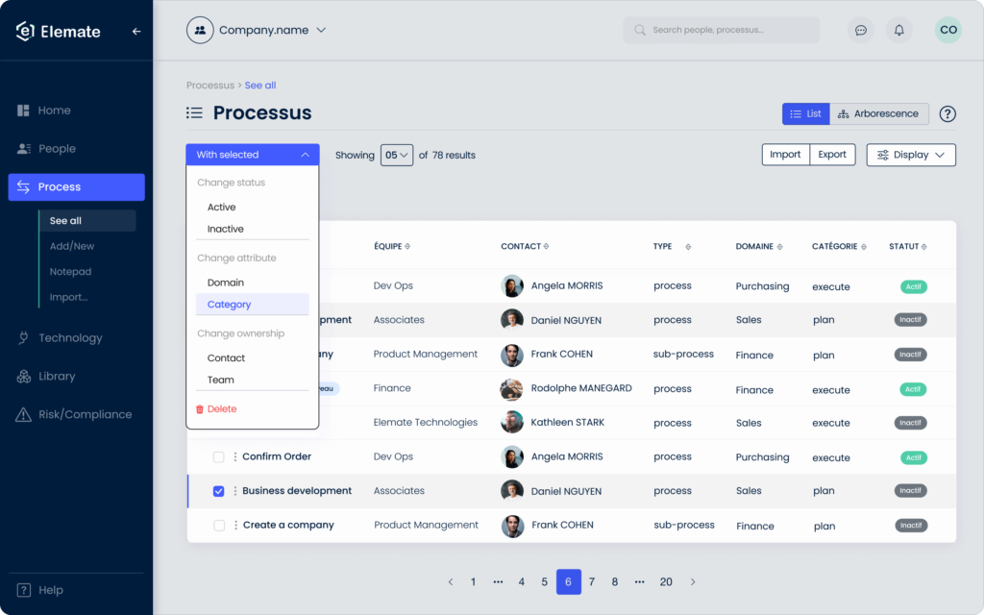Viewport: 984px width, 615px height.
Task: Collapse the sidebar using the chevron icon
Action: coord(135,30)
